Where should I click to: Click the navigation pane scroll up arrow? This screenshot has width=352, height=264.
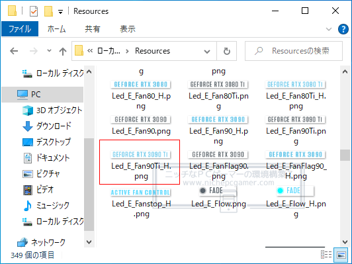(x=89, y=71)
